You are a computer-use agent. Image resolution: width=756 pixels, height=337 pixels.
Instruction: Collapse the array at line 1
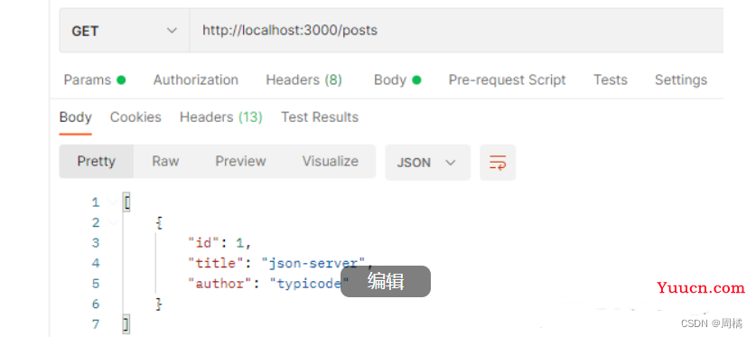113,202
